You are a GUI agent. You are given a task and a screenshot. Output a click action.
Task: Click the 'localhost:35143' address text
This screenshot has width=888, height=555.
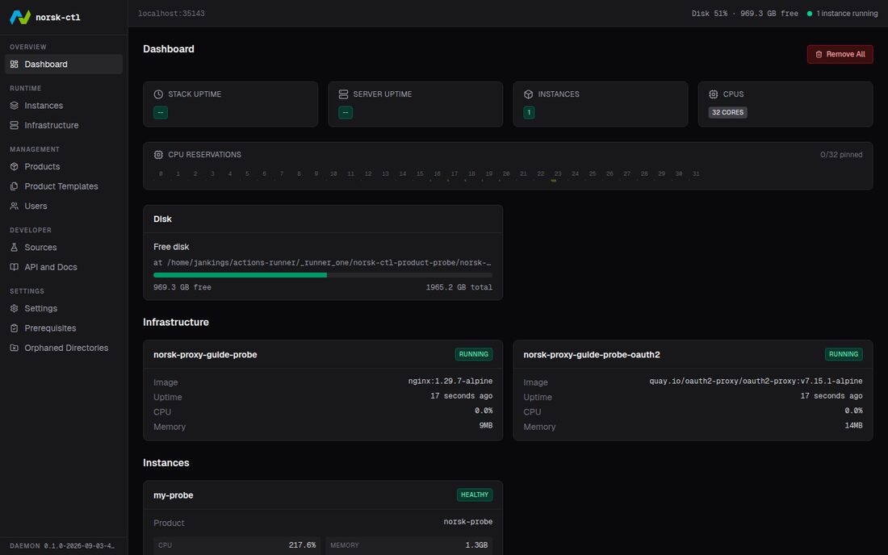point(172,14)
